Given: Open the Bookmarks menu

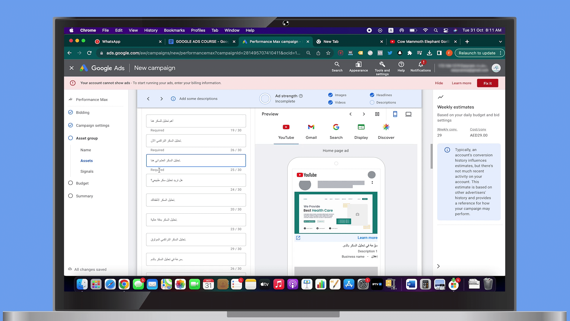Looking at the screenshot, I should pyautogui.click(x=174, y=30).
